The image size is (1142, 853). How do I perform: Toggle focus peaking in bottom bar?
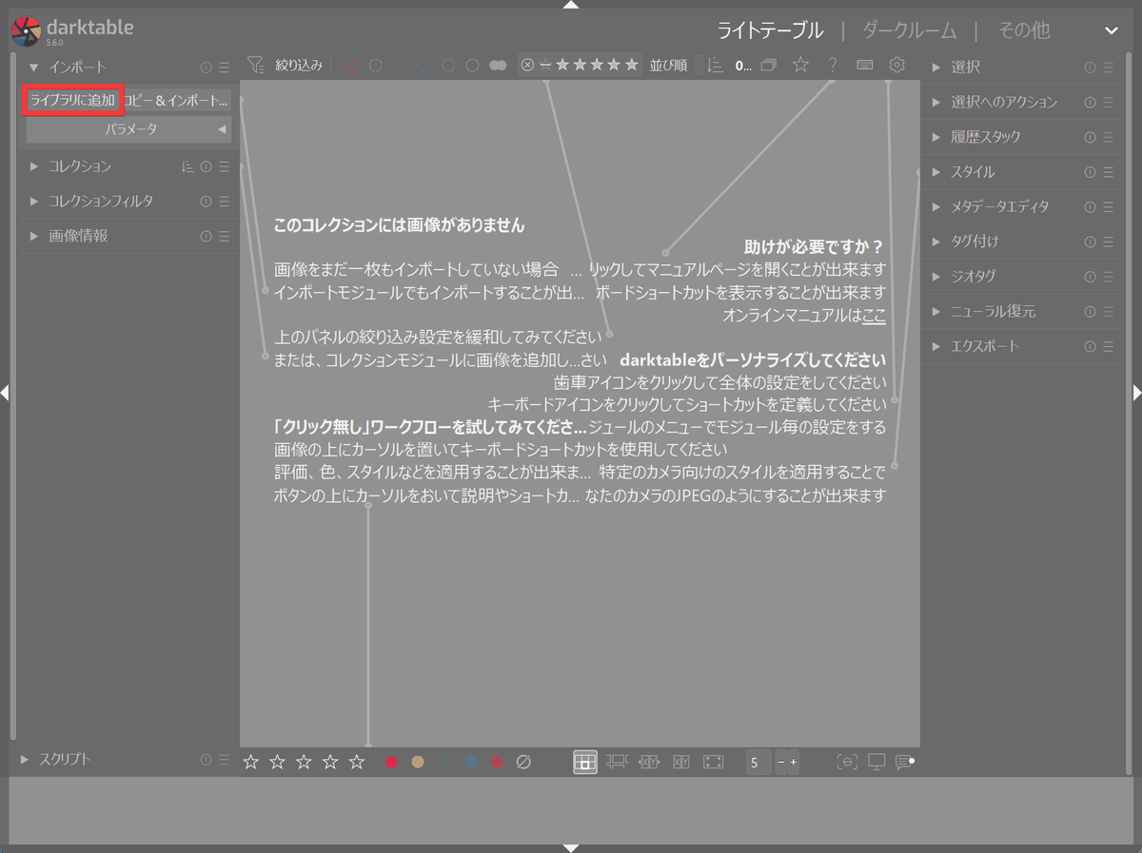[846, 762]
